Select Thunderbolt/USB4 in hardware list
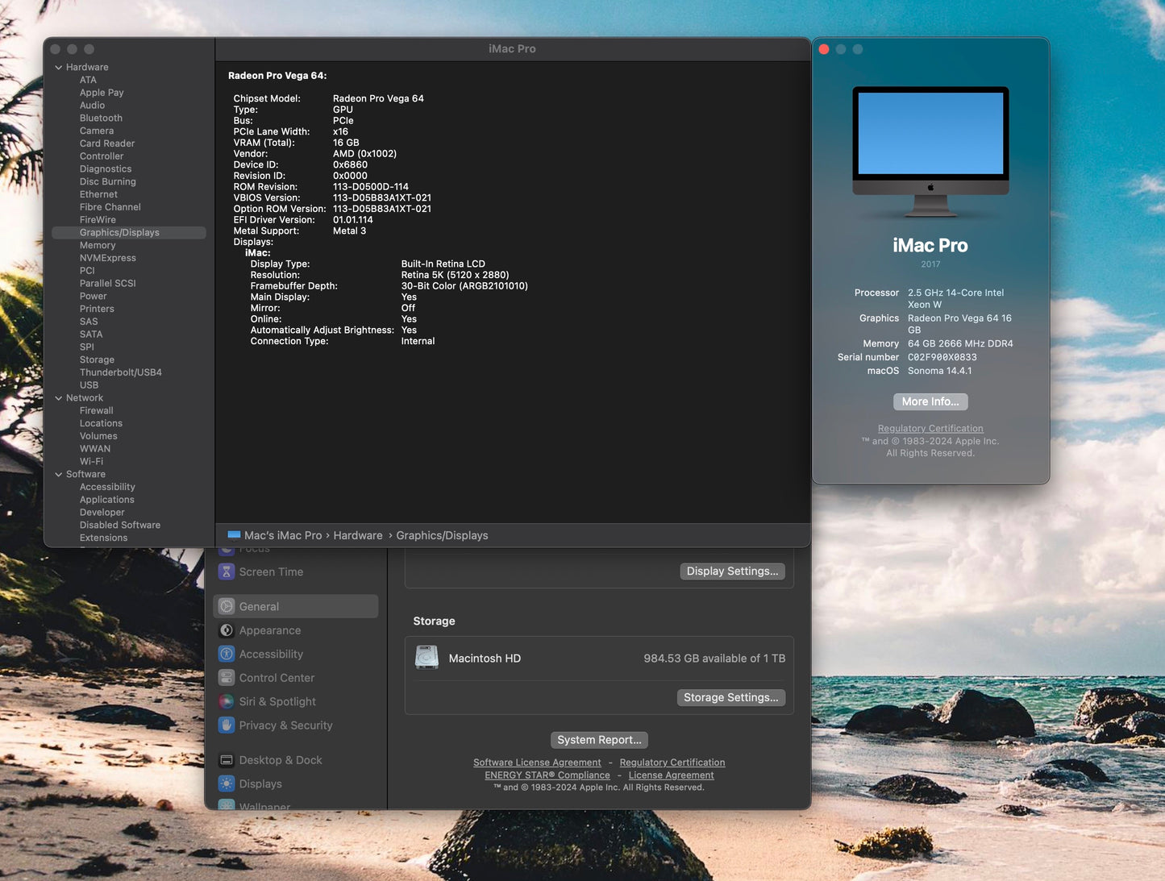Viewport: 1165px width, 881px height. click(x=120, y=372)
